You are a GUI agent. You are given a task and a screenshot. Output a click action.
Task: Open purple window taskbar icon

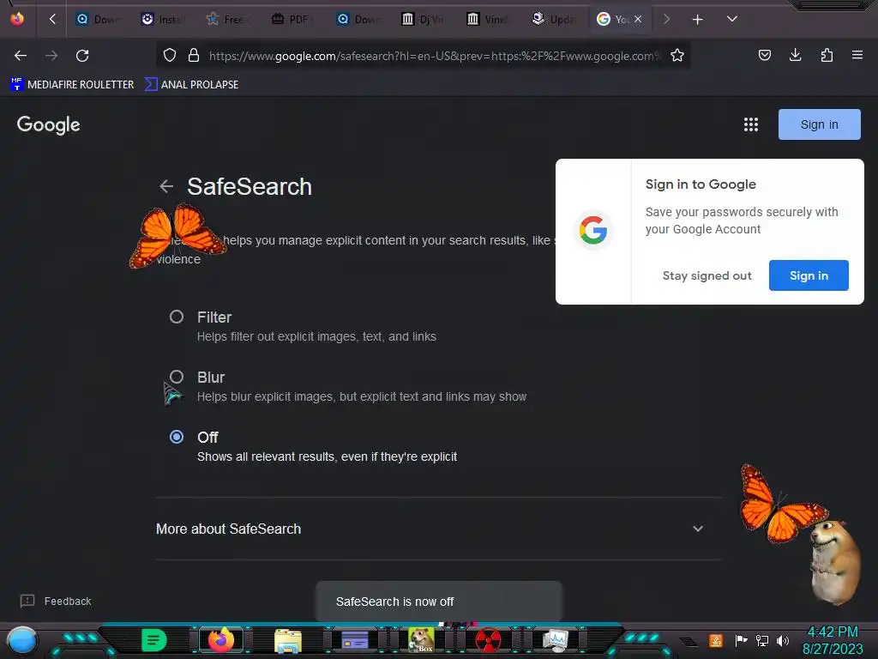click(354, 640)
